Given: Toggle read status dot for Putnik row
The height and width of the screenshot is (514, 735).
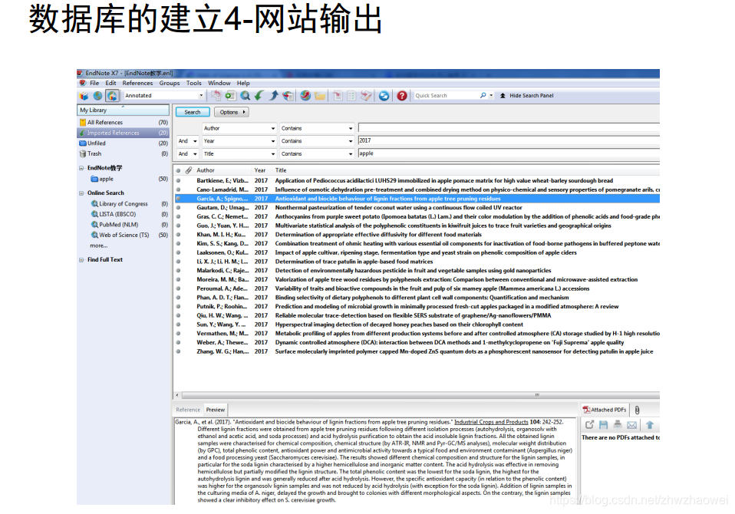Looking at the screenshot, I should point(178,306).
